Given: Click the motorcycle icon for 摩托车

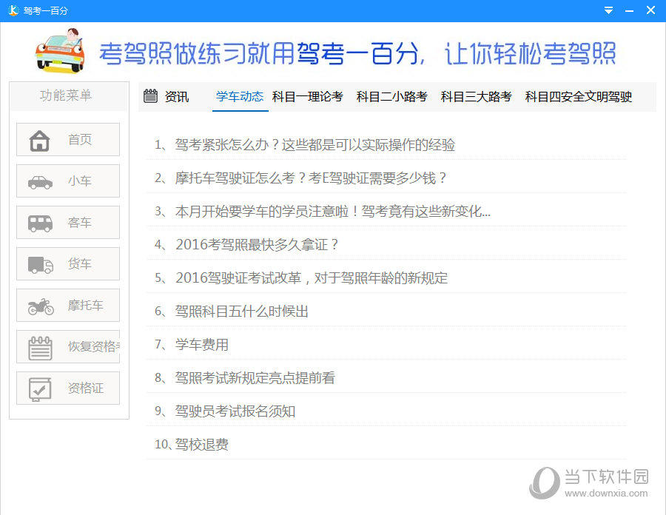Looking at the screenshot, I should pyautogui.click(x=41, y=306).
